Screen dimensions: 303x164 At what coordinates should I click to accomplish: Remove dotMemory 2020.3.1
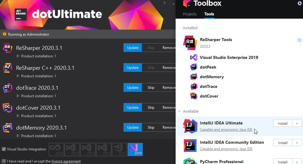pyautogui.click(x=169, y=127)
